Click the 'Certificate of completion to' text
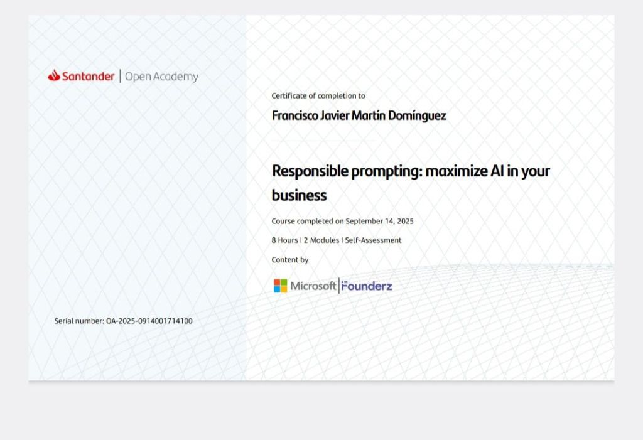The width and height of the screenshot is (643, 440). 318,96
